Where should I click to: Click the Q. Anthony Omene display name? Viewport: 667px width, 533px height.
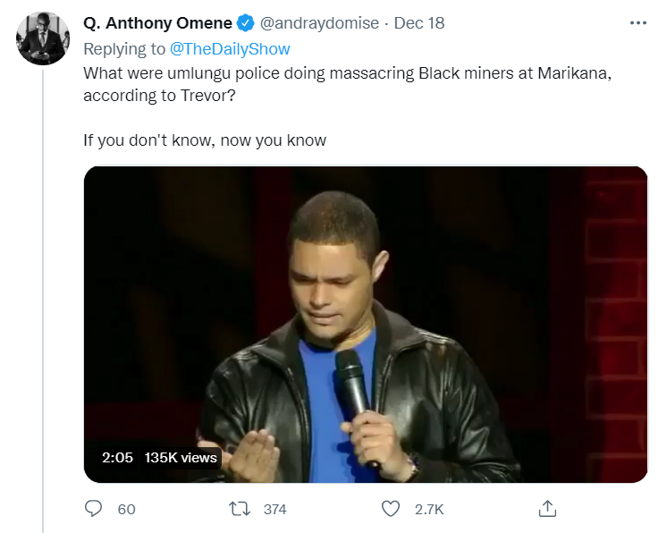click(157, 23)
